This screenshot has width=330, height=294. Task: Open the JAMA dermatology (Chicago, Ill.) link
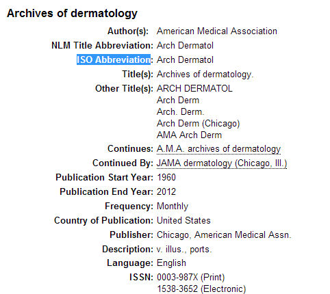[x=222, y=163]
